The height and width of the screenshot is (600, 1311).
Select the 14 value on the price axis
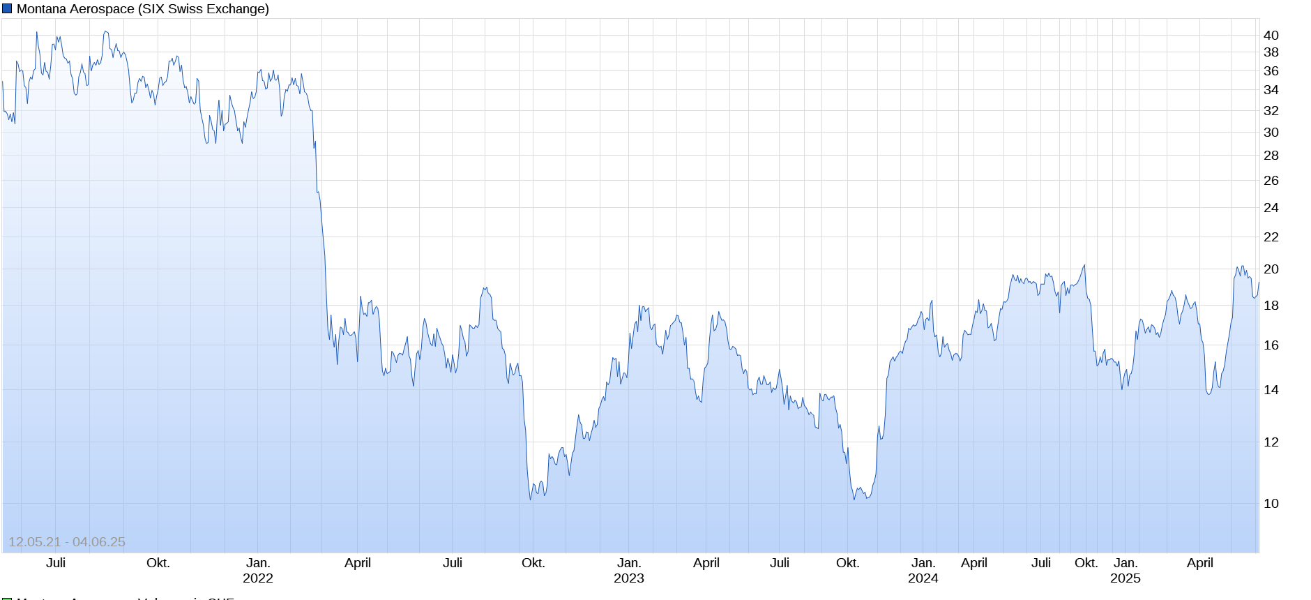tap(1271, 390)
